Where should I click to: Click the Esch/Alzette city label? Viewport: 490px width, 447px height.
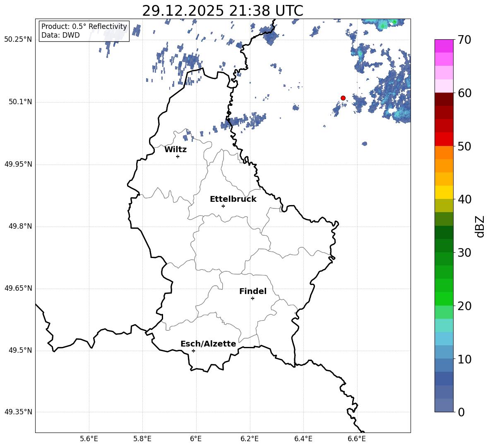coord(209,344)
